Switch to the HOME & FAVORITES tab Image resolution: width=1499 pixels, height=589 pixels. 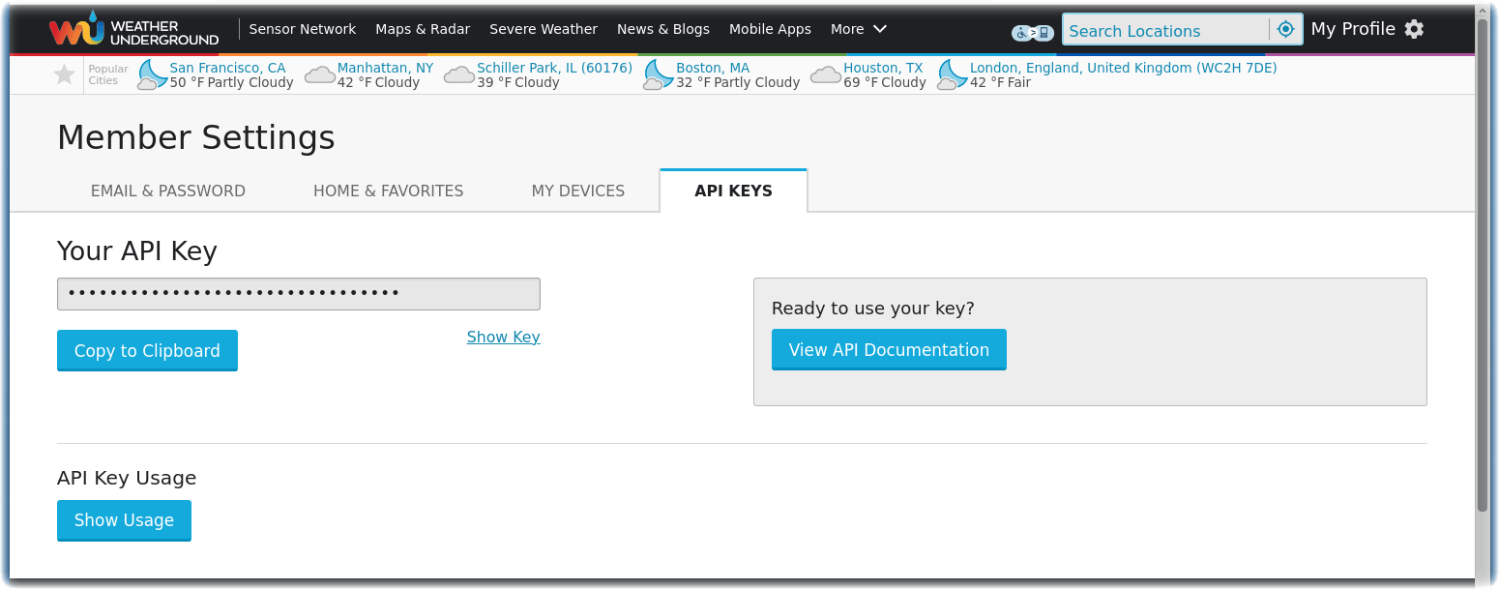(388, 191)
